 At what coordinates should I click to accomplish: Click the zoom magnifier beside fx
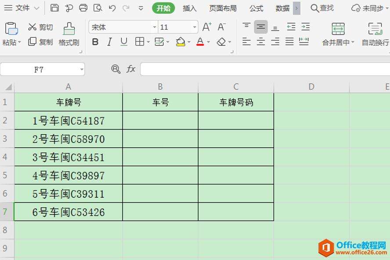point(116,69)
